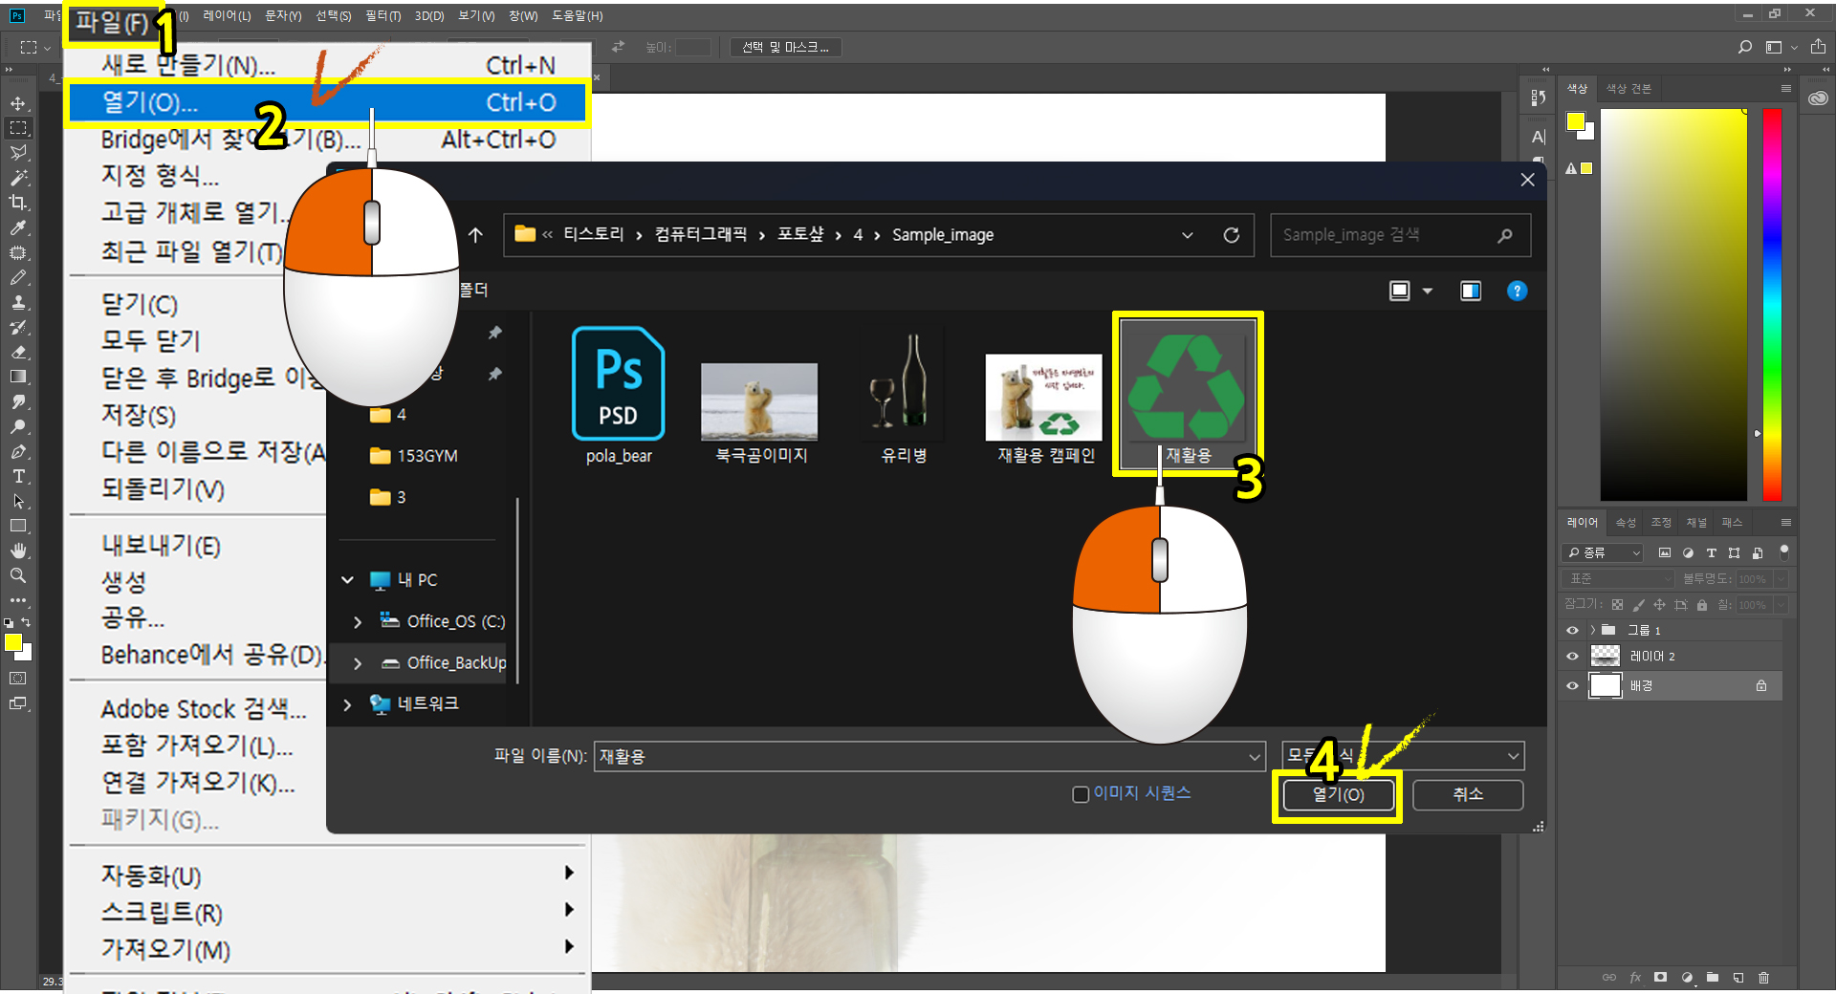Open the 파일(F) menu
Viewport: 1836px width, 994px height.
(x=111, y=23)
